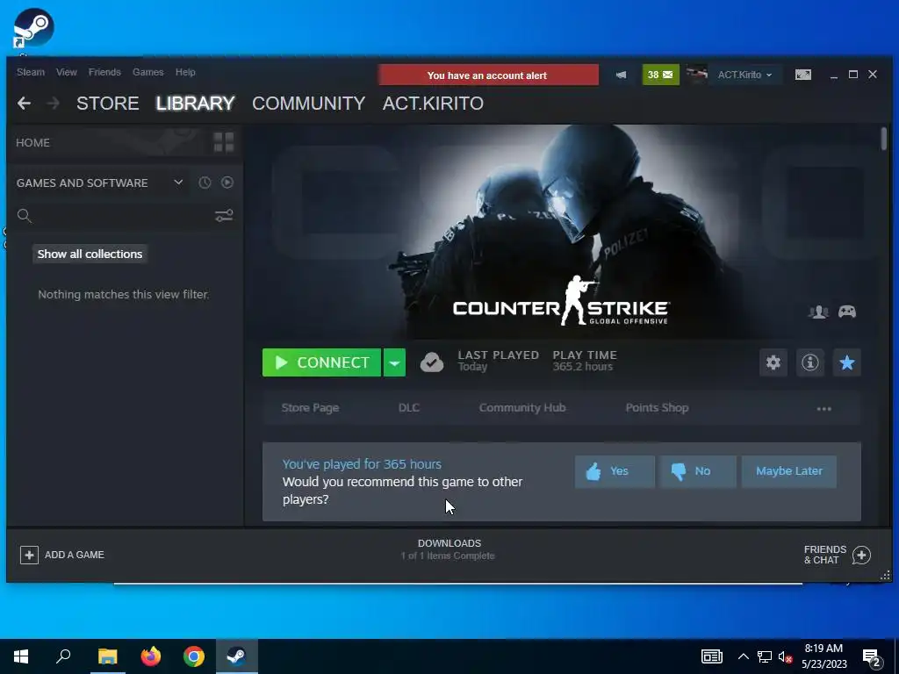Viewport: 899px width, 674px height.
Task: Click the thumbs up Yes button
Action: point(615,471)
